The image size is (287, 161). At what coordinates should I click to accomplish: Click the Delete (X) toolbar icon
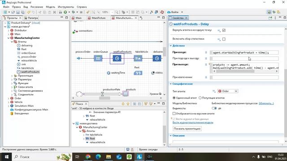[54, 12]
